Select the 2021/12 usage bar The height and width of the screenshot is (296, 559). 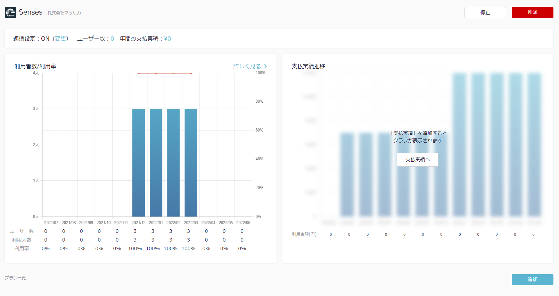click(139, 162)
